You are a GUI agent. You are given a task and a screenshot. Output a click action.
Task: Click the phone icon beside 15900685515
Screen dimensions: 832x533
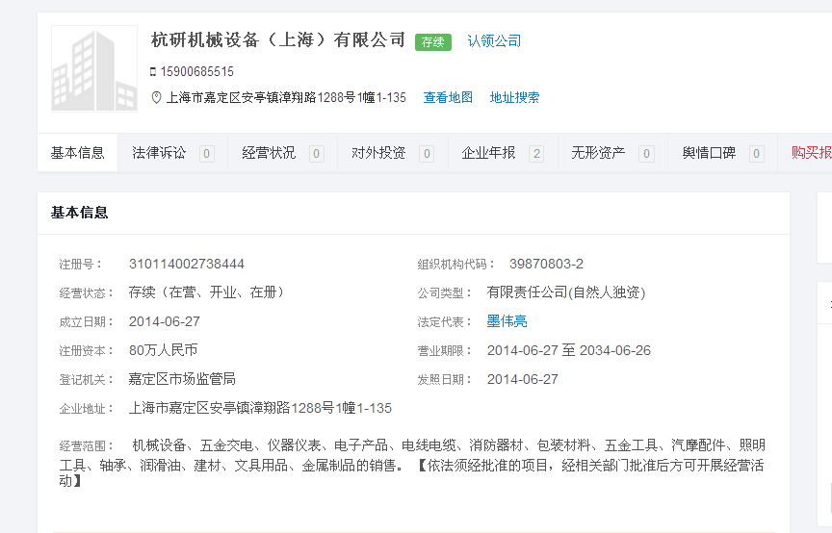[x=153, y=72]
